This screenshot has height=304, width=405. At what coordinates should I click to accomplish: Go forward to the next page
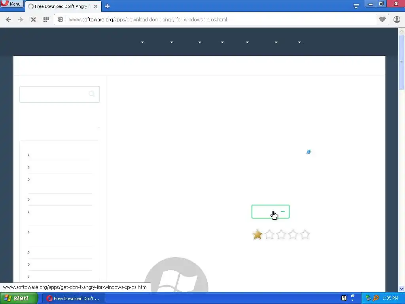point(21,20)
